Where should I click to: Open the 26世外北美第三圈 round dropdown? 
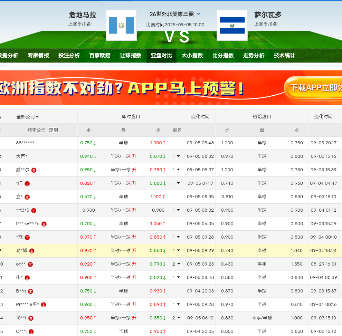coord(198,14)
